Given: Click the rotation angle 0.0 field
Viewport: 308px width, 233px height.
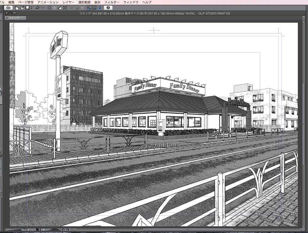Looking at the screenshot, I should 43,230.
